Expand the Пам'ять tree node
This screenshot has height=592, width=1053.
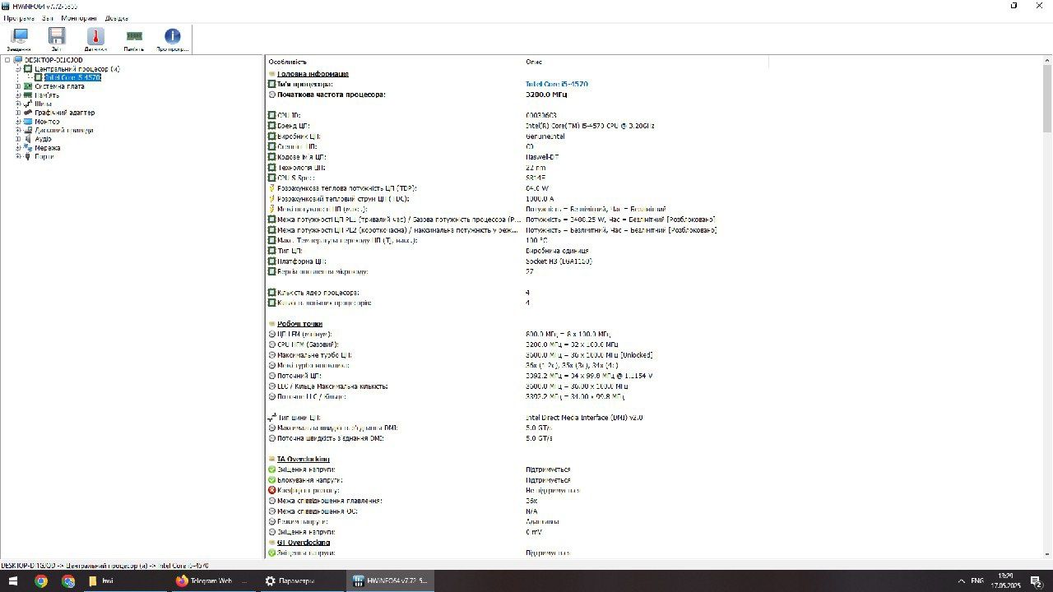pos(18,95)
